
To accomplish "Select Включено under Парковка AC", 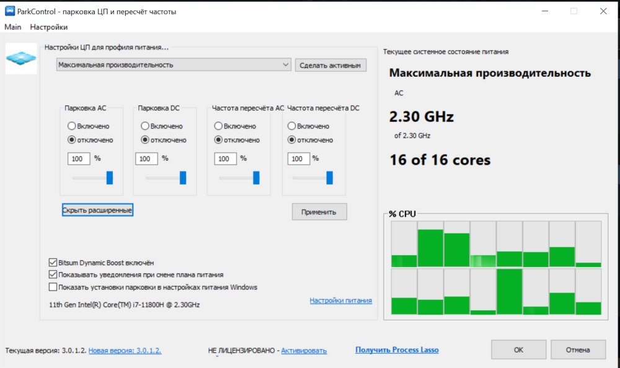I will point(72,126).
